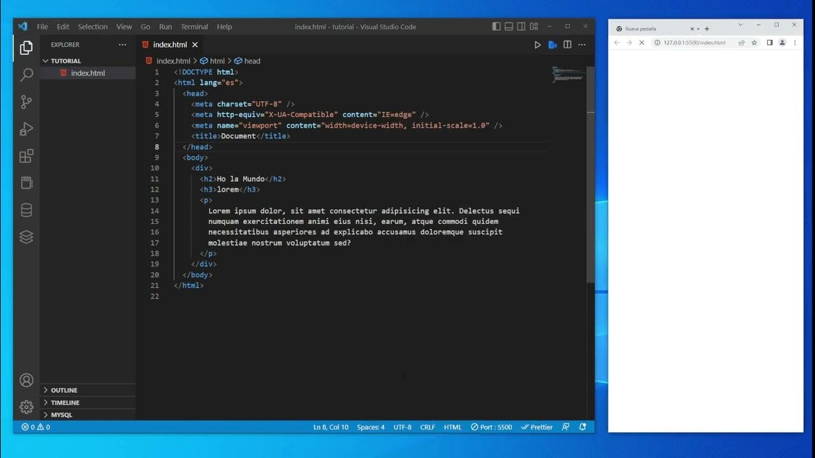Bookmark this page with star icon
The image size is (815, 458).
coord(754,43)
